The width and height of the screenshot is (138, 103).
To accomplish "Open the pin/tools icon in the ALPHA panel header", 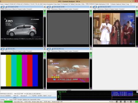I will 45,7.
